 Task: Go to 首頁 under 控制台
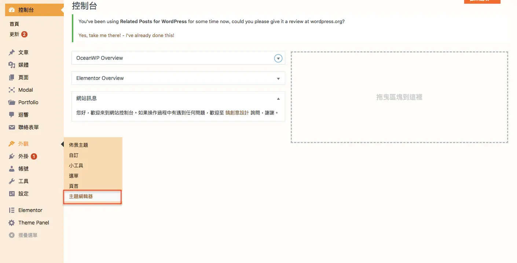click(14, 24)
